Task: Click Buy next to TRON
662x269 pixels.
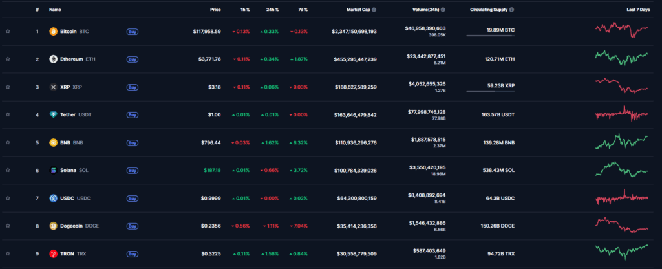Action: (132, 253)
